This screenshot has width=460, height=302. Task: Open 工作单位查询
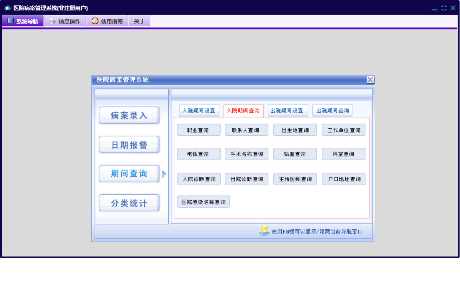(344, 130)
